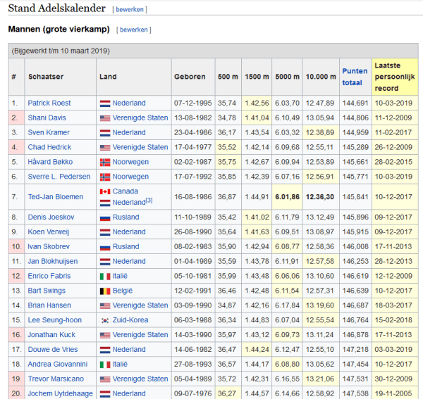The height and width of the screenshot is (399, 423).
Task: Open the Noorwegen link in Sverre L. Pedersen's row
Action: point(132,177)
